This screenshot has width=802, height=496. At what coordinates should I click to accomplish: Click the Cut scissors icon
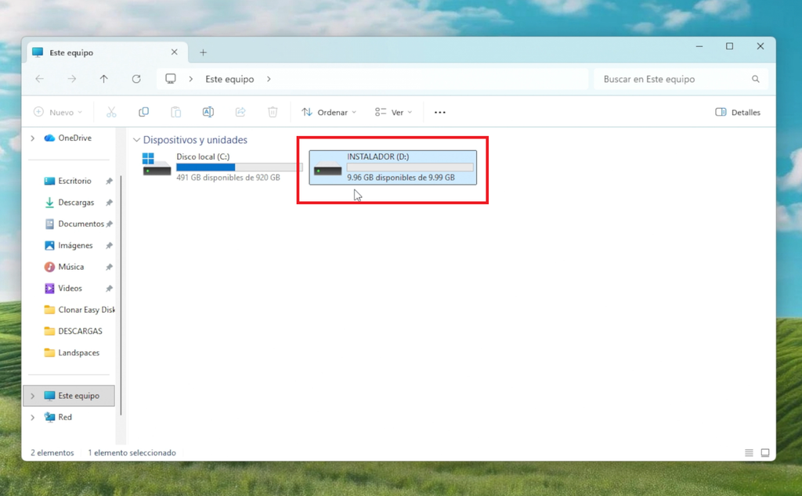[111, 112]
